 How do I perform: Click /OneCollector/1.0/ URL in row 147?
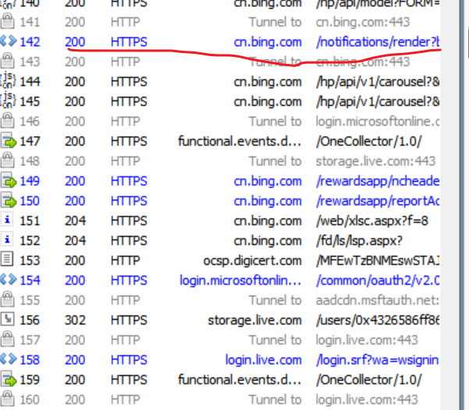[369, 141]
